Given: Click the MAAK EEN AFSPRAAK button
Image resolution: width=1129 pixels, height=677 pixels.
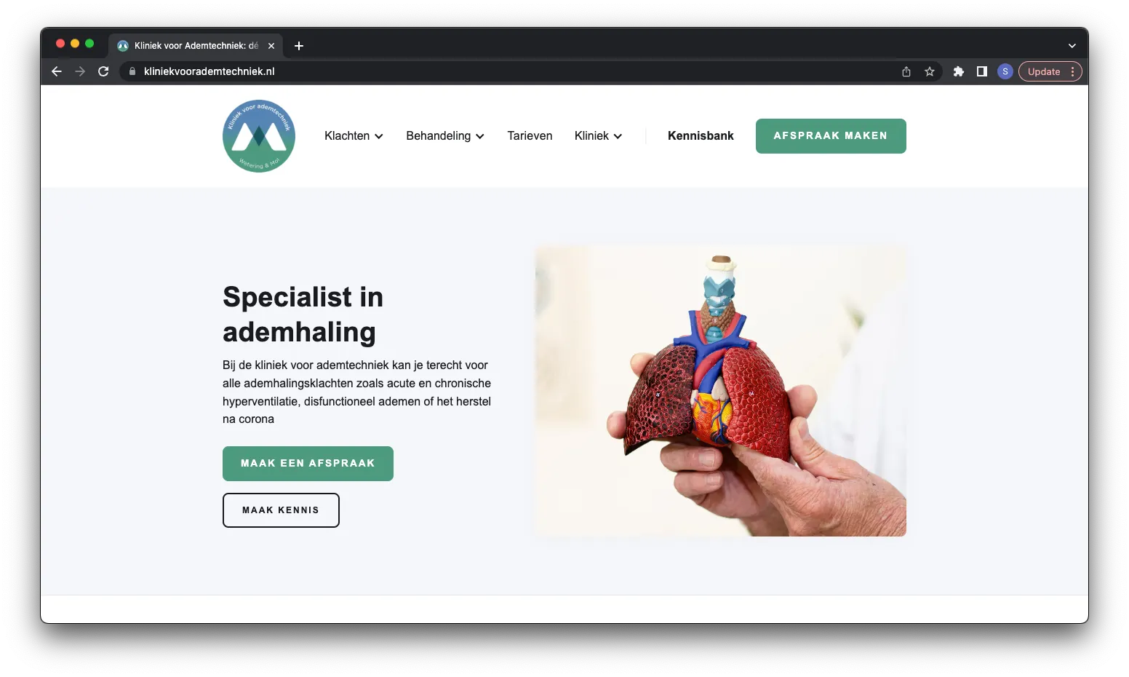Looking at the screenshot, I should [308, 464].
